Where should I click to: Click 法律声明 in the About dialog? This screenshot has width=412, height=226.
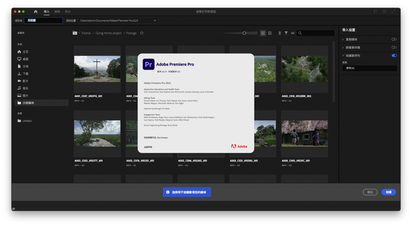tap(148, 147)
